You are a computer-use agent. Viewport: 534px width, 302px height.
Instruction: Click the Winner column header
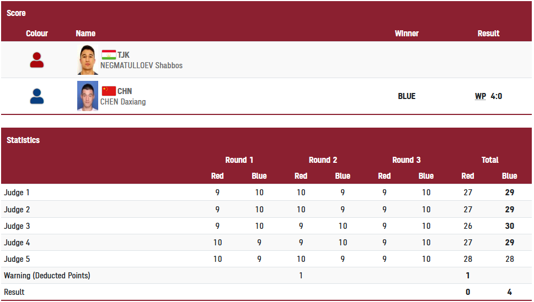tap(407, 34)
